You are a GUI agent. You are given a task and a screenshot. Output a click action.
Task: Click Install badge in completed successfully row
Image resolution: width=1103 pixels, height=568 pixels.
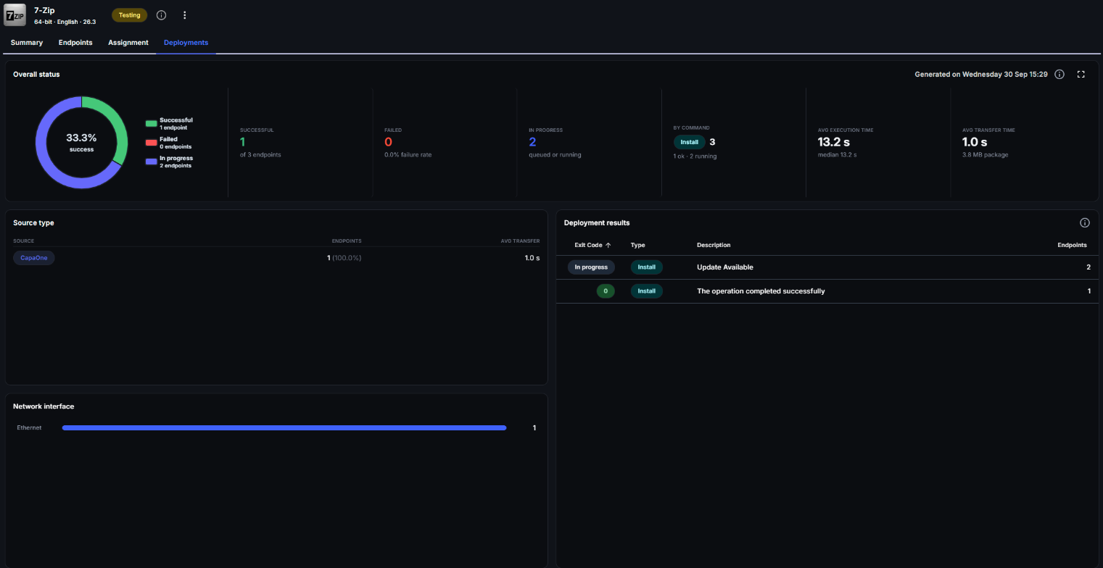pos(646,291)
